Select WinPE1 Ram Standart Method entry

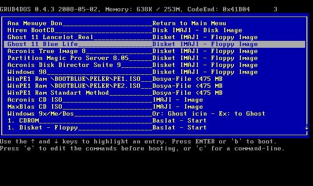(x=154, y=93)
